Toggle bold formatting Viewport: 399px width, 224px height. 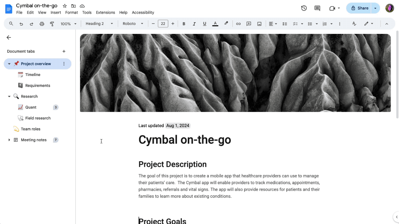click(x=184, y=24)
